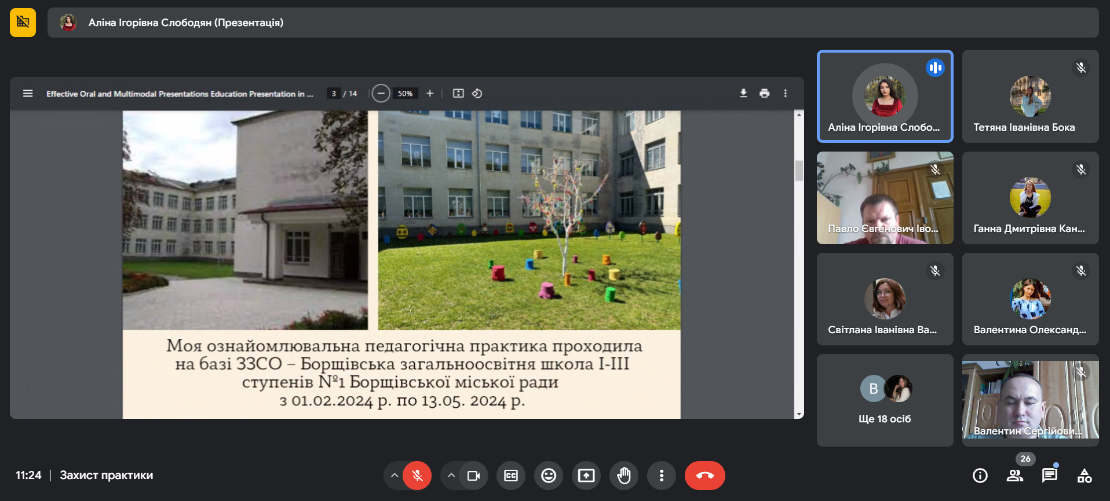The width and height of the screenshot is (1110, 501).
Task: Click the meeting name Захист практики
Action: pos(107,476)
